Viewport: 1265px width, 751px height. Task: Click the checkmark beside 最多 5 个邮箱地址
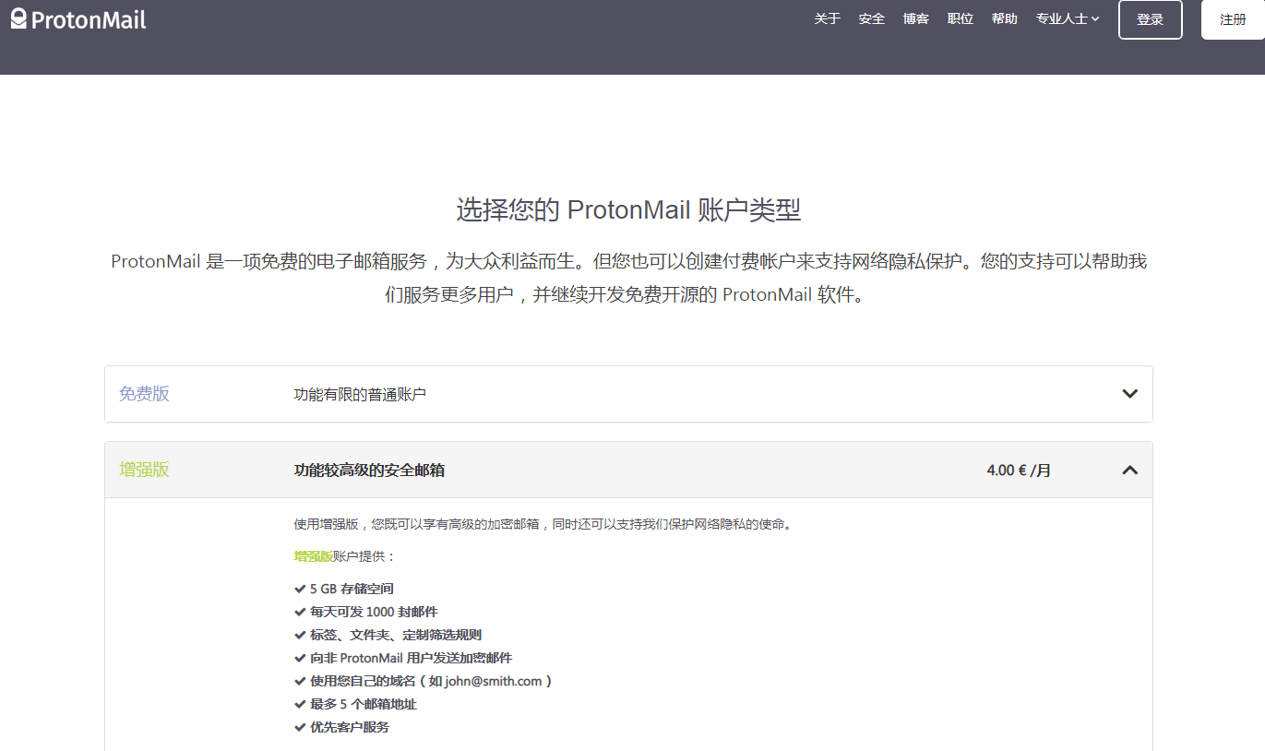click(300, 704)
